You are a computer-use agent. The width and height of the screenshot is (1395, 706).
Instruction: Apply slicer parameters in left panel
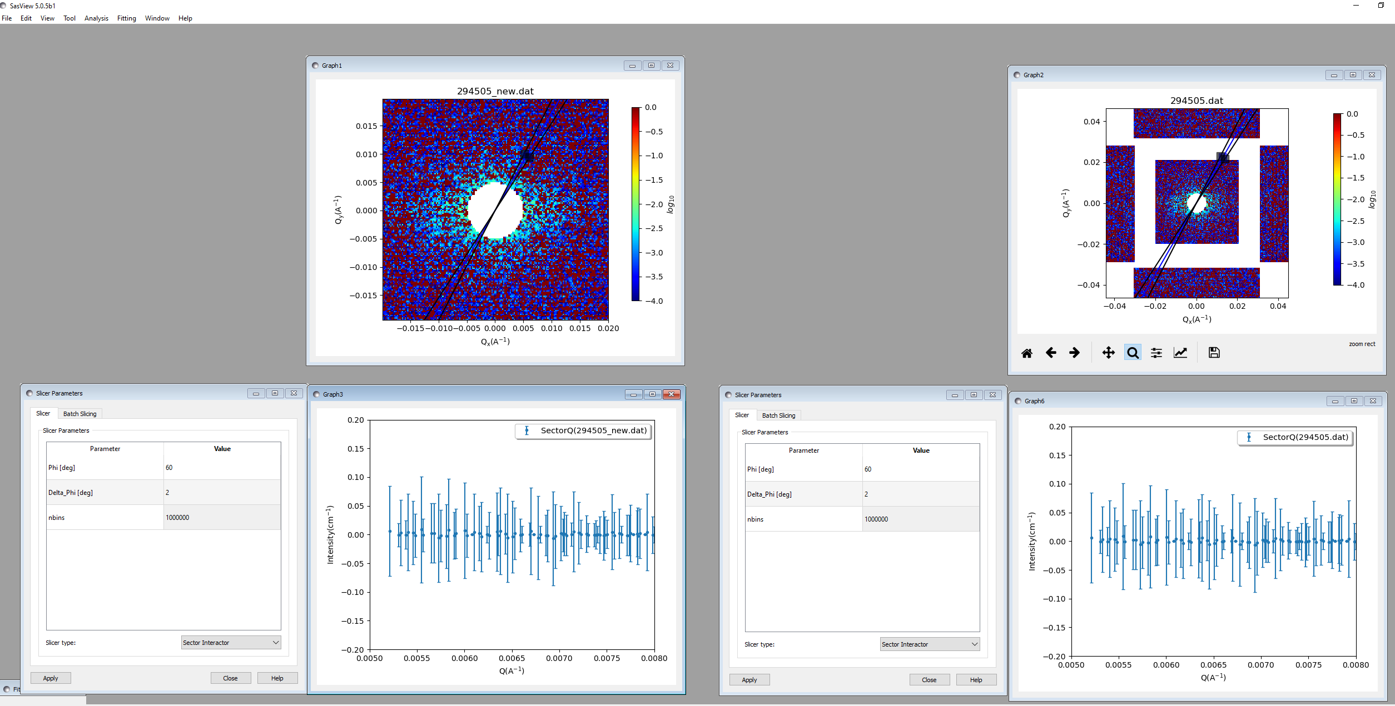coord(50,678)
